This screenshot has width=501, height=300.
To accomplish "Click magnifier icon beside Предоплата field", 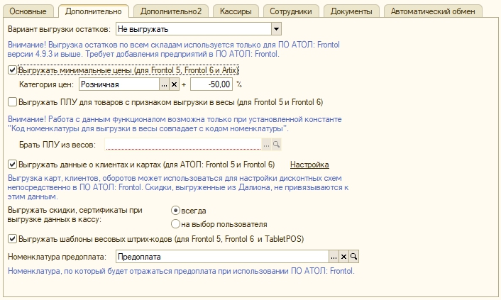I will (x=353, y=256).
